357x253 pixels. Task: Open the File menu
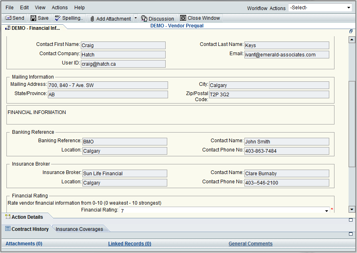pos(9,8)
